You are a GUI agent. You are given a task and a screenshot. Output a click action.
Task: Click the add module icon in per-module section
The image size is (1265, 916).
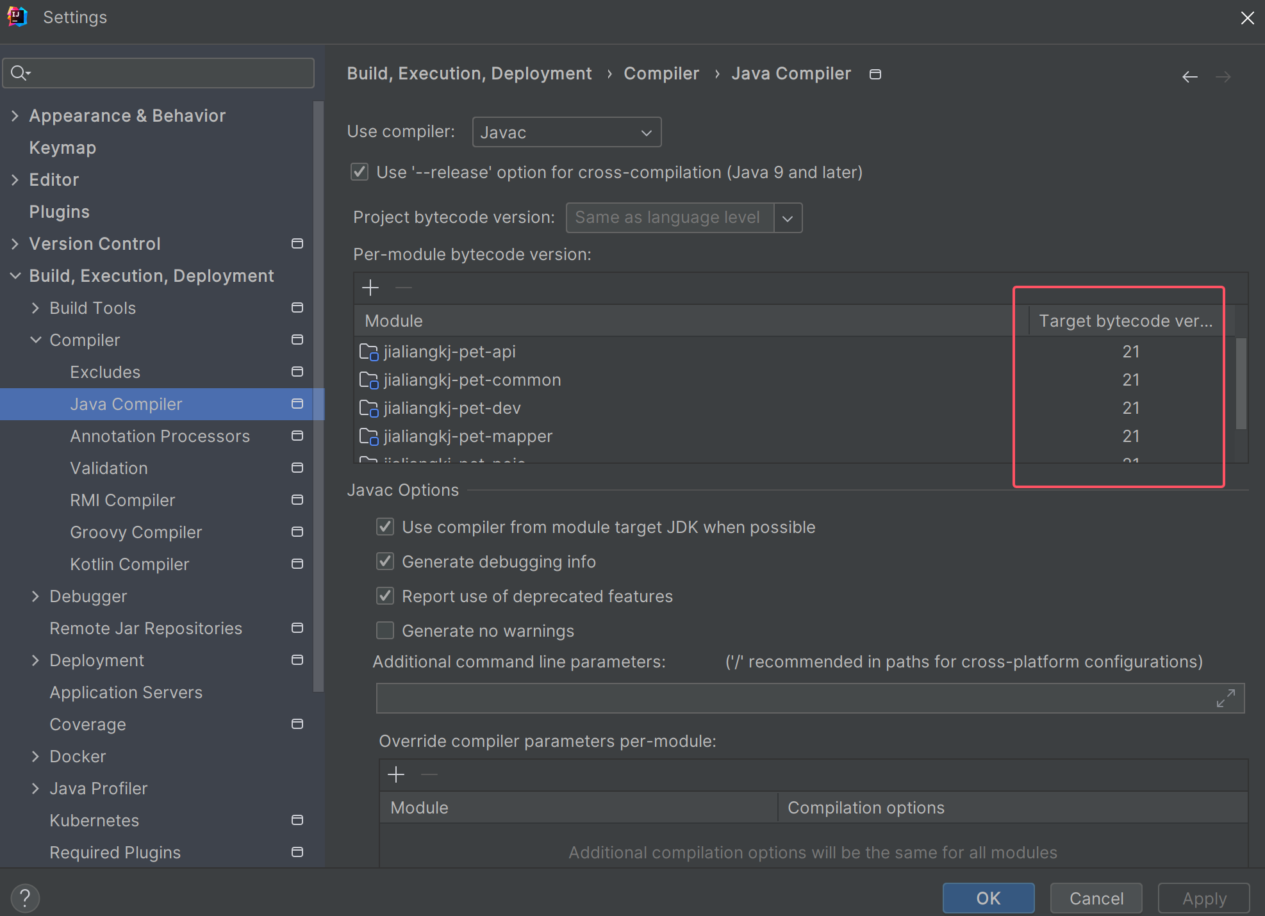[x=371, y=288]
